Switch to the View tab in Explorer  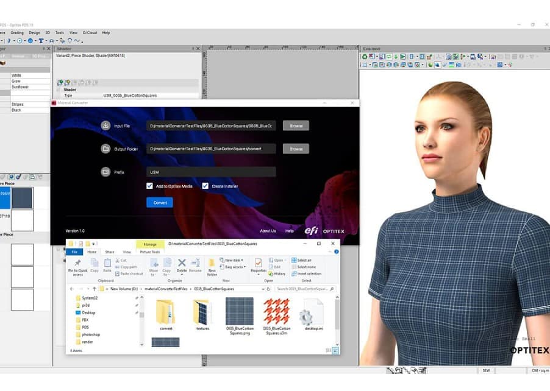click(127, 252)
